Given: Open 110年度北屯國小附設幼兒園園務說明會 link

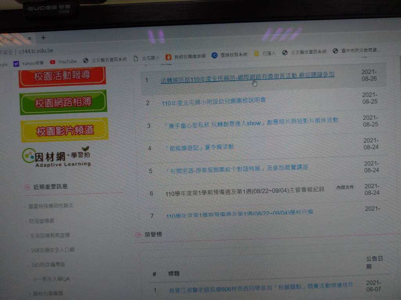Looking at the screenshot, I should pos(213,102).
